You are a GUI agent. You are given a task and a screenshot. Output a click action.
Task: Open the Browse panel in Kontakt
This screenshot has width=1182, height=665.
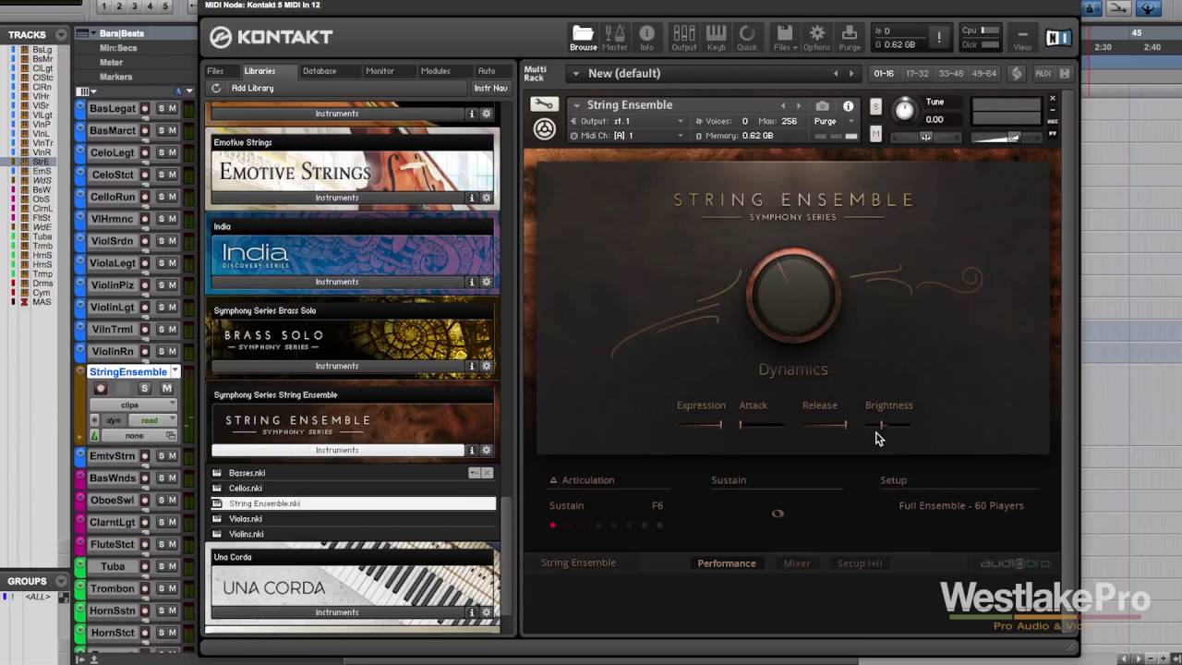pyautogui.click(x=583, y=37)
